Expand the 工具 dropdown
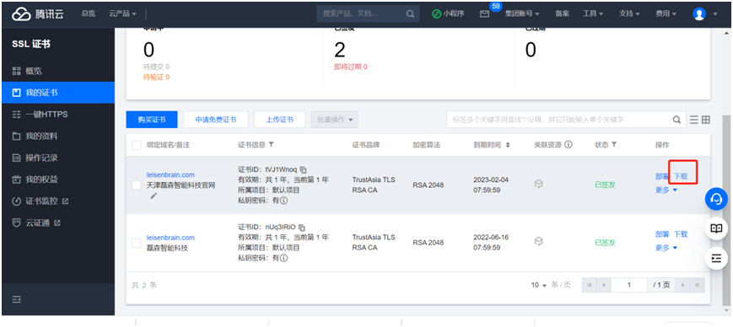Image resolution: width=733 pixels, height=327 pixels. pyautogui.click(x=592, y=14)
